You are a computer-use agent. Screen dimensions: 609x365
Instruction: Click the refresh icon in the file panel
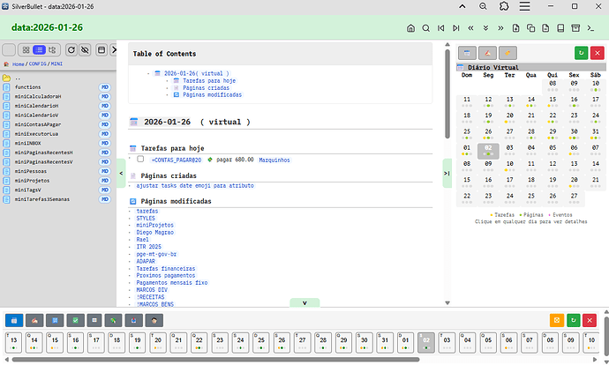click(x=71, y=49)
